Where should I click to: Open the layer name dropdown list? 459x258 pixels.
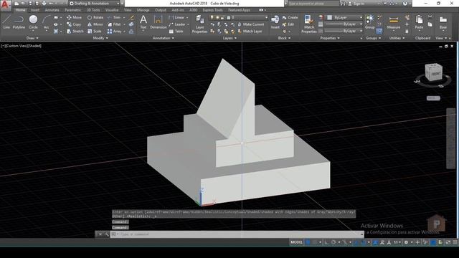(x=239, y=17)
